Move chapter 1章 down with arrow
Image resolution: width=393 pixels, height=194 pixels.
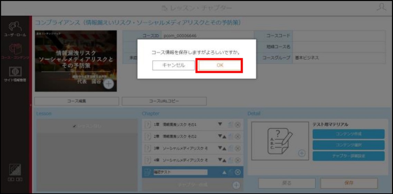220,124
